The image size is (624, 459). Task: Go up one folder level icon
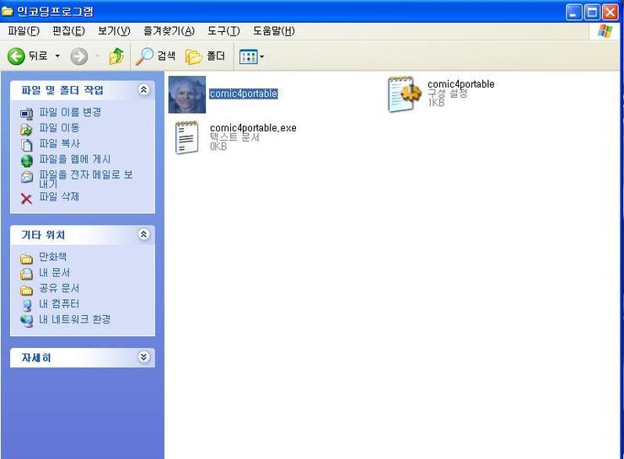tap(116, 56)
